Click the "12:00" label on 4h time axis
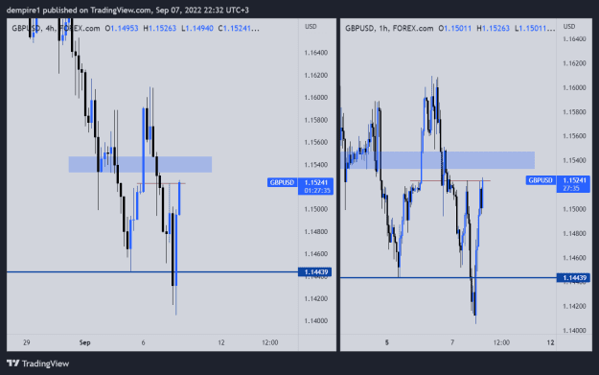Screen dimensions: 599x375 click(270, 342)
